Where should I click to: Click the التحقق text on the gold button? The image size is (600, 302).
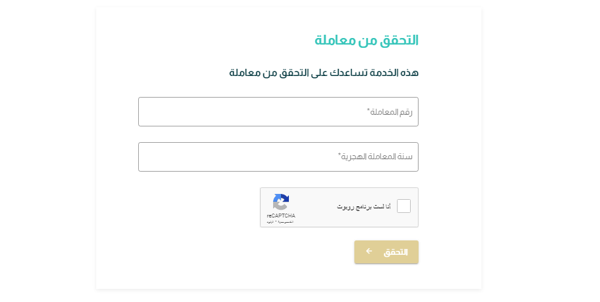click(396, 252)
